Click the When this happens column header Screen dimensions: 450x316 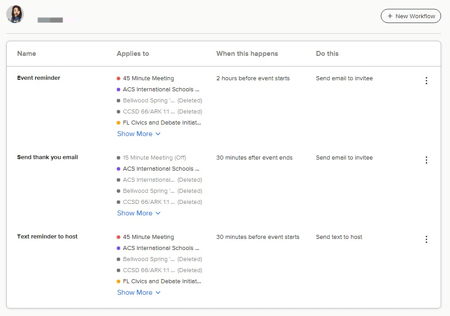pyautogui.click(x=247, y=54)
